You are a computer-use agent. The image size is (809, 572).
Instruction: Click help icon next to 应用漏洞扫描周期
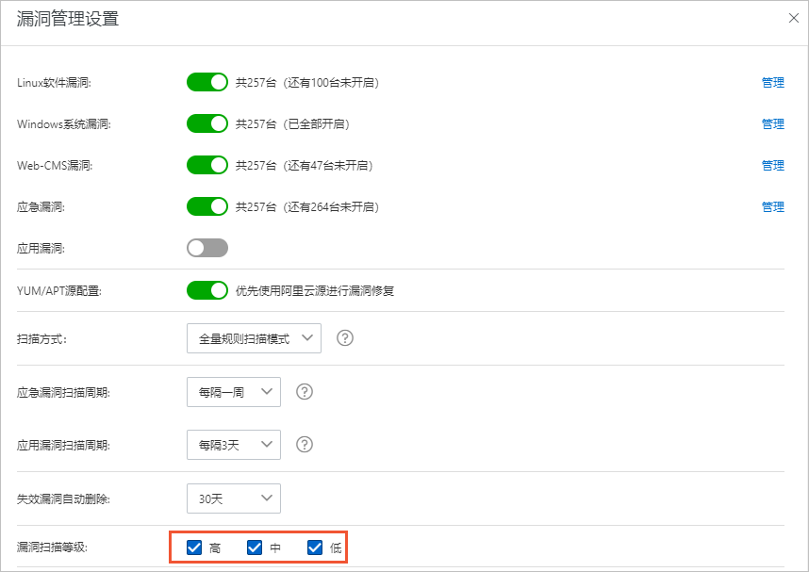click(x=305, y=444)
